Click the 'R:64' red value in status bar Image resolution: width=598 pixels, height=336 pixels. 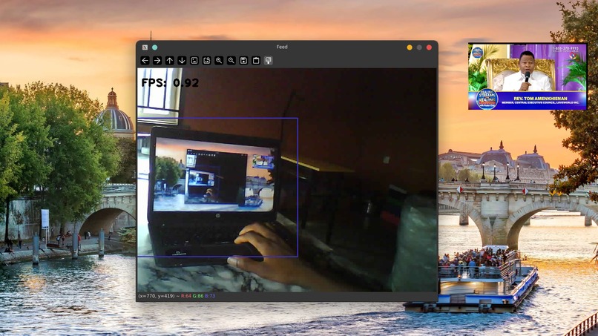[186, 296]
